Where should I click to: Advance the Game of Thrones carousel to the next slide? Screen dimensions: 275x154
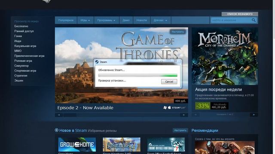point(184,115)
